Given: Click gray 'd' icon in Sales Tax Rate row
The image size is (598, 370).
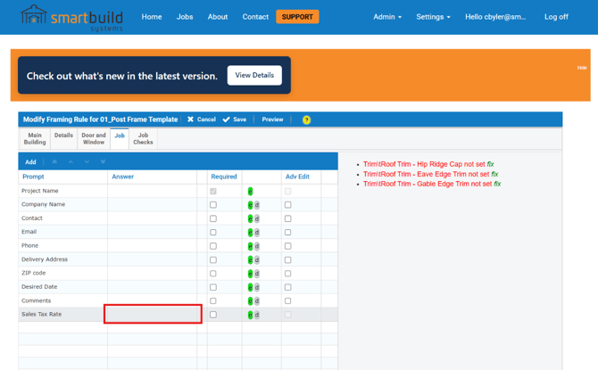Looking at the screenshot, I should 257,315.
